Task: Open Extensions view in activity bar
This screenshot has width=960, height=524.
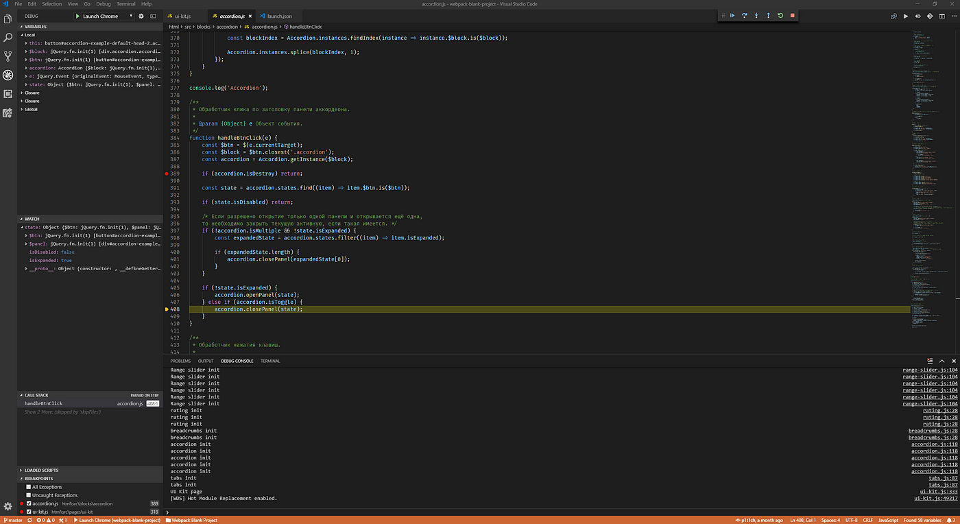Action: [8, 94]
